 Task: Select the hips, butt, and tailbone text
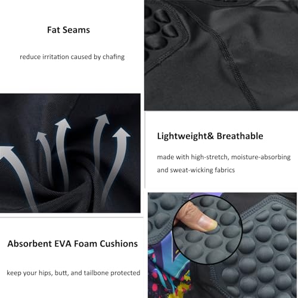point(73,273)
